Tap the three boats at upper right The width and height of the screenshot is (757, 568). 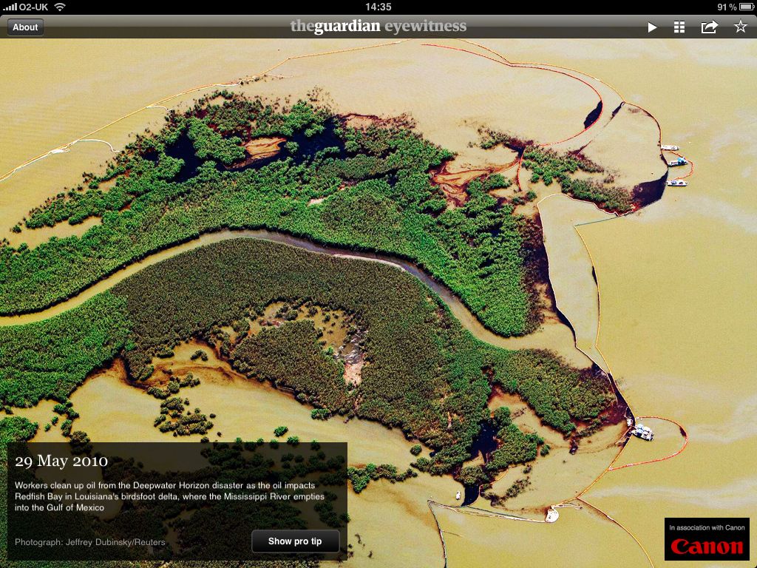(x=675, y=164)
